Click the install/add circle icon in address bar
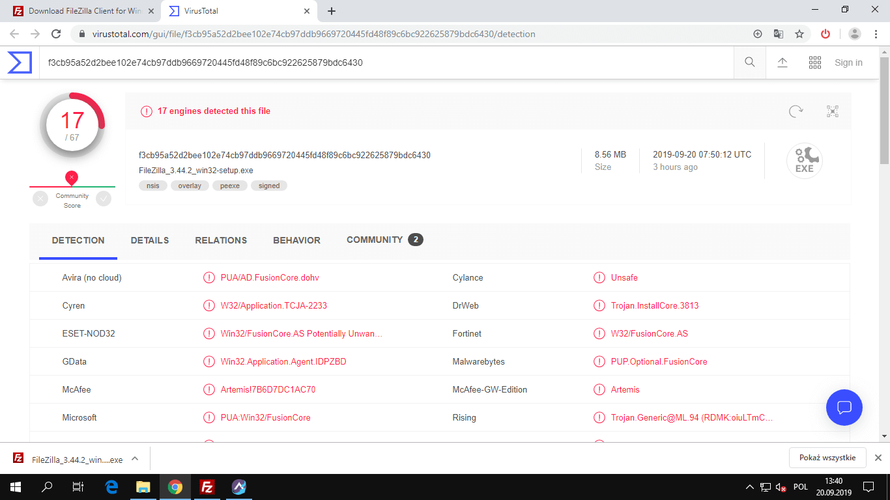The width and height of the screenshot is (890, 500). click(758, 34)
